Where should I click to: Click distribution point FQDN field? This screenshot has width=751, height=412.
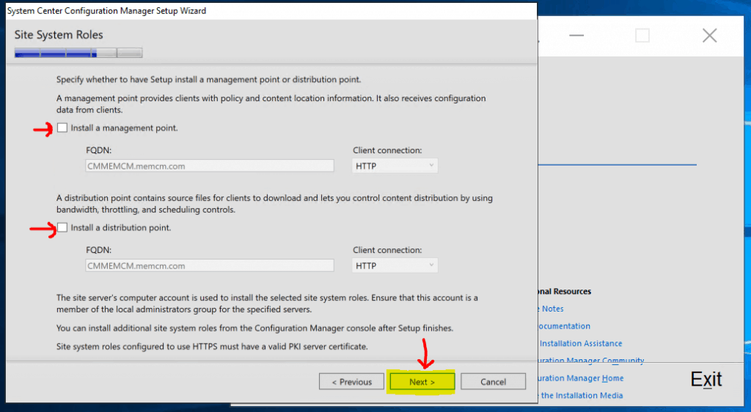click(x=209, y=265)
